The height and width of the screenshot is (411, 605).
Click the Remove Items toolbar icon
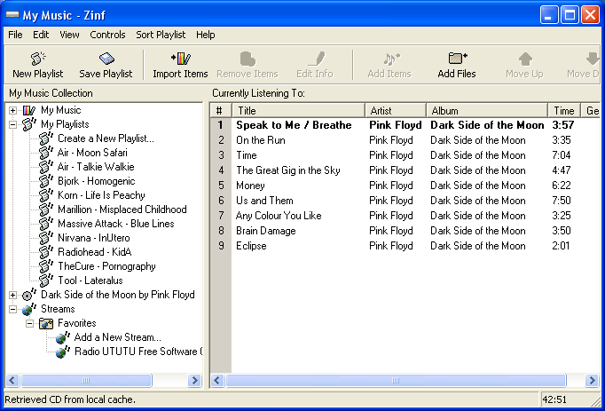point(247,59)
